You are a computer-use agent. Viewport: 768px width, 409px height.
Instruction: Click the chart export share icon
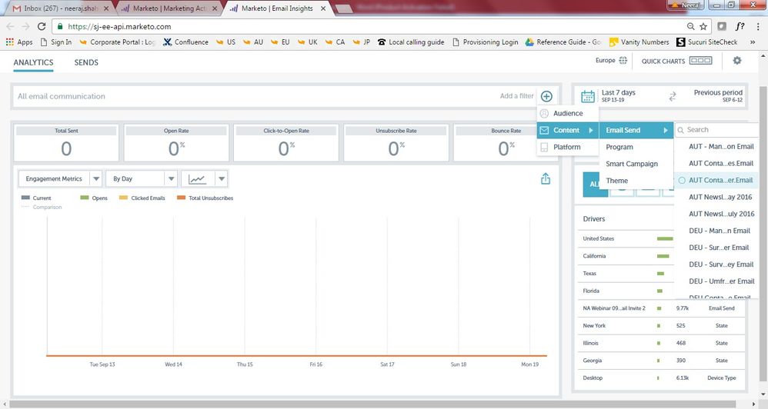tap(546, 178)
